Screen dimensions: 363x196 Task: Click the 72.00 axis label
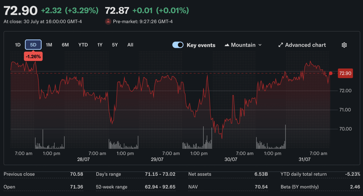pyautogui.click(x=345, y=91)
